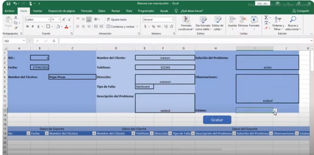Viewport: 314px width, 155px height.
Task: Toggle bold N formatting
Action: (x=27, y=26)
